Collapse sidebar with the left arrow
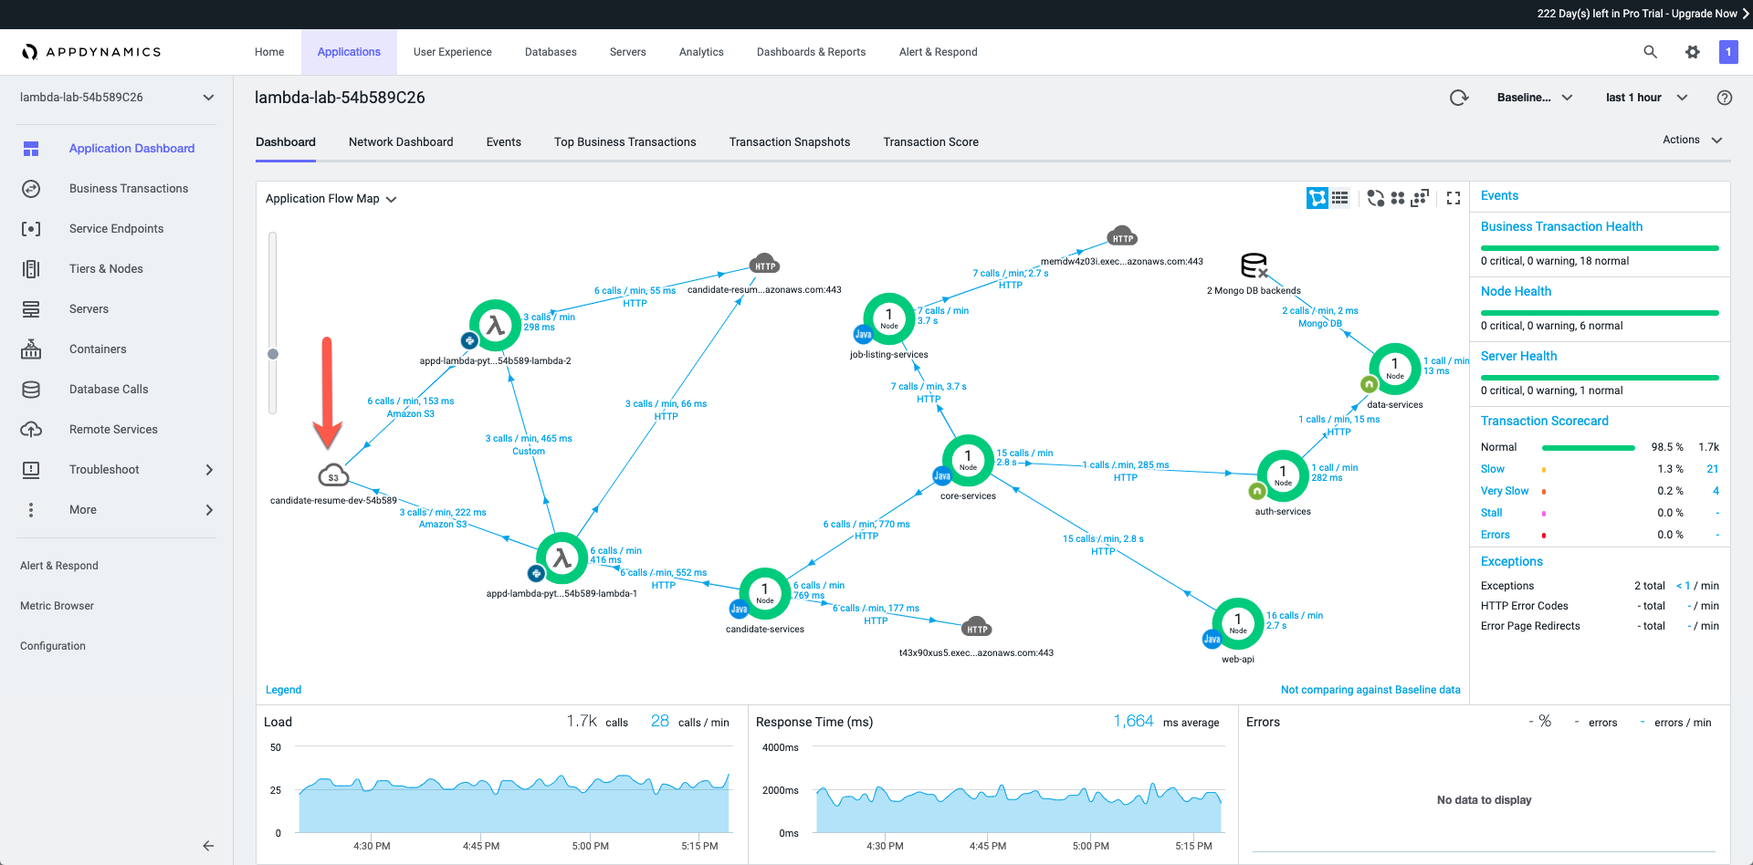This screenshot has height=865, width=1753. 208,846
